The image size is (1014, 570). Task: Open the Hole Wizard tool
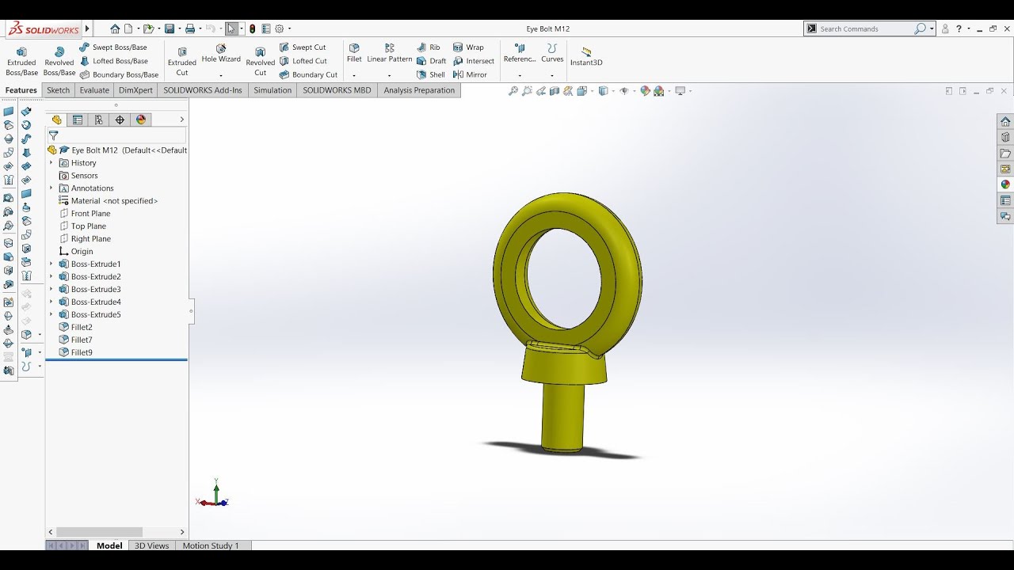221,53
